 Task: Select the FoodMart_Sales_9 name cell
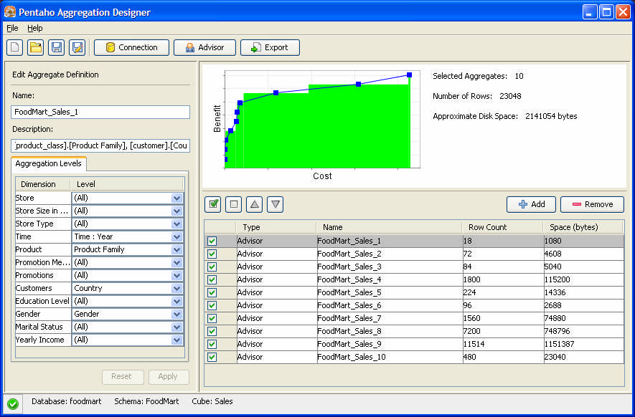390,344
